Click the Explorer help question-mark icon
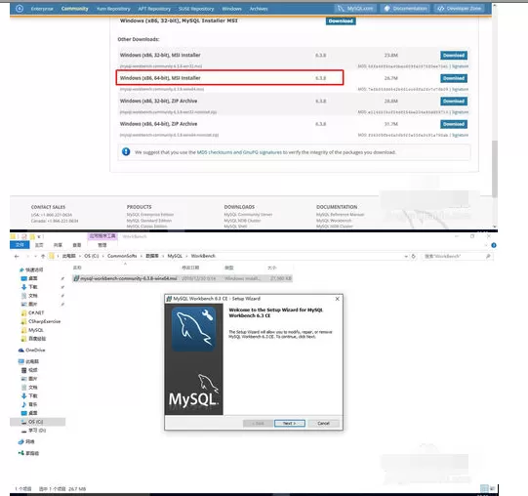 pyautogui.click(x=494, y=245)
